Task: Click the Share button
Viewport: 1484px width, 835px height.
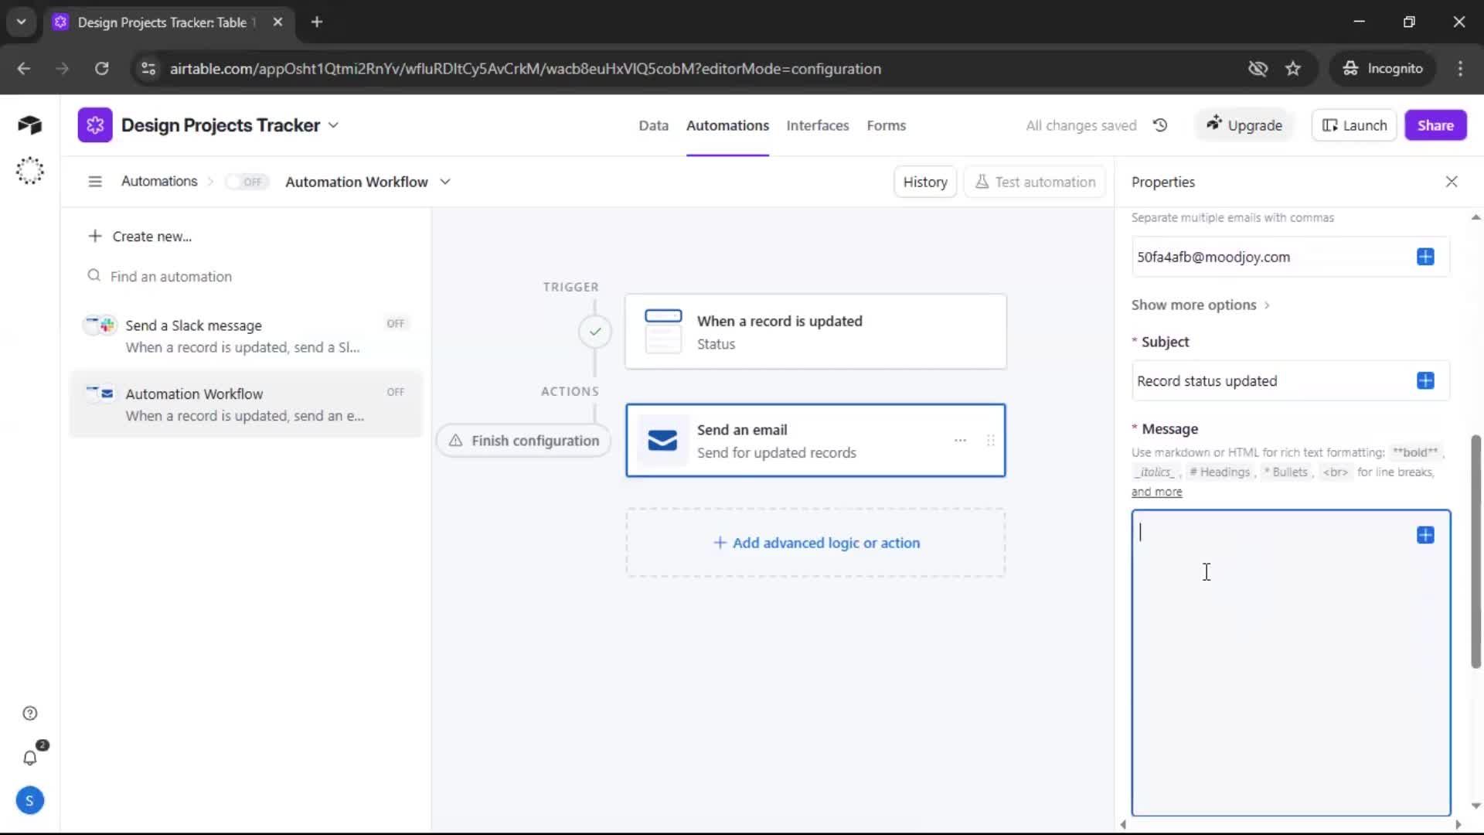Action: pos(1435,125)
